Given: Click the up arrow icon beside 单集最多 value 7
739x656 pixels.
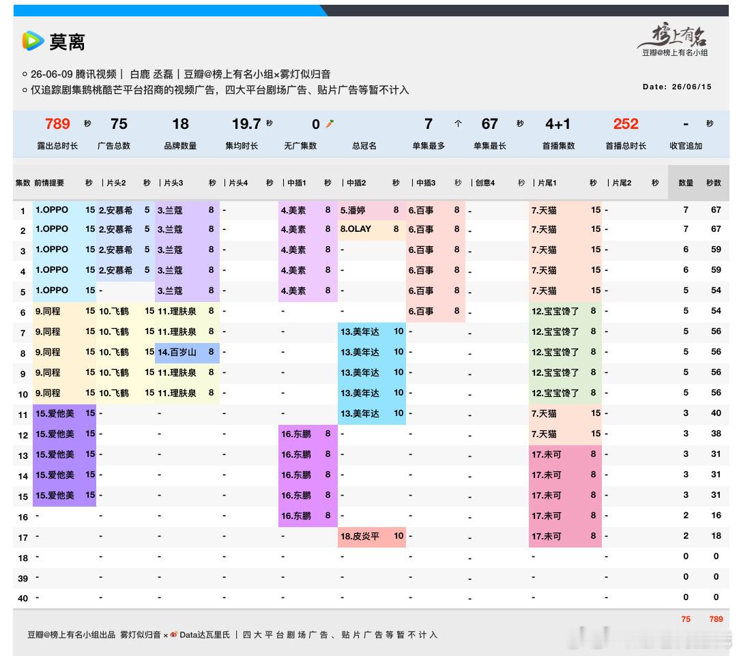Looking at the screenshot, I should (458, 123).
